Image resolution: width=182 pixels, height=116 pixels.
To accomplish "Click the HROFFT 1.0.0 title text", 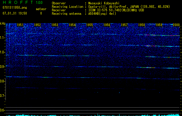I will click(23, 2).
